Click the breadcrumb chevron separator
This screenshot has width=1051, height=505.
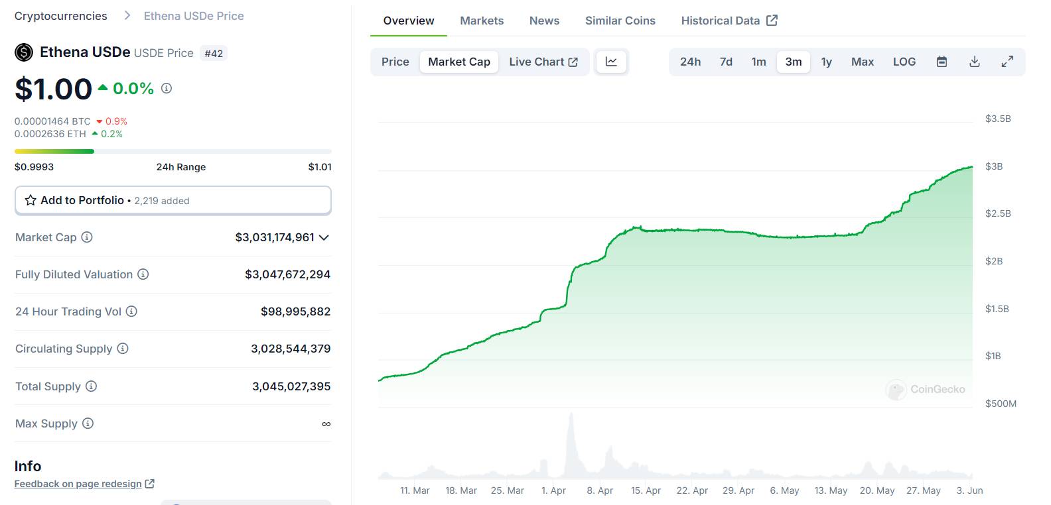click(x=127, y=16)
